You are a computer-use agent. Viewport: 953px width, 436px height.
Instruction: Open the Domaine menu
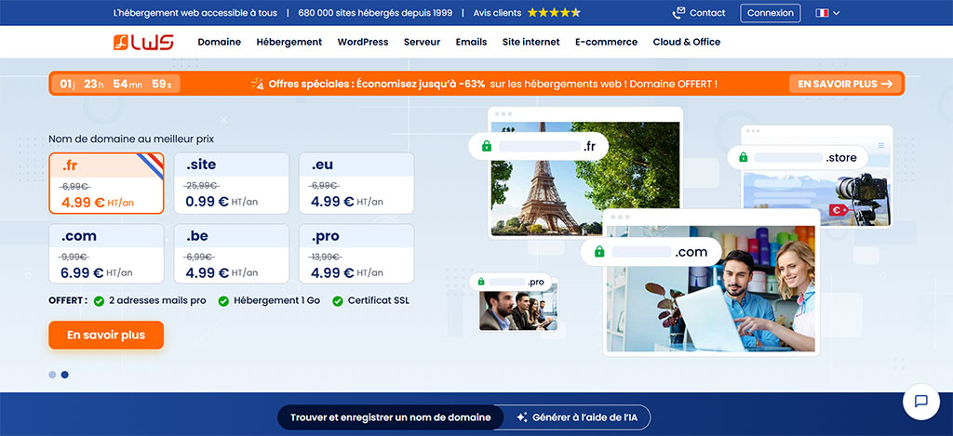tap(220, 42)
